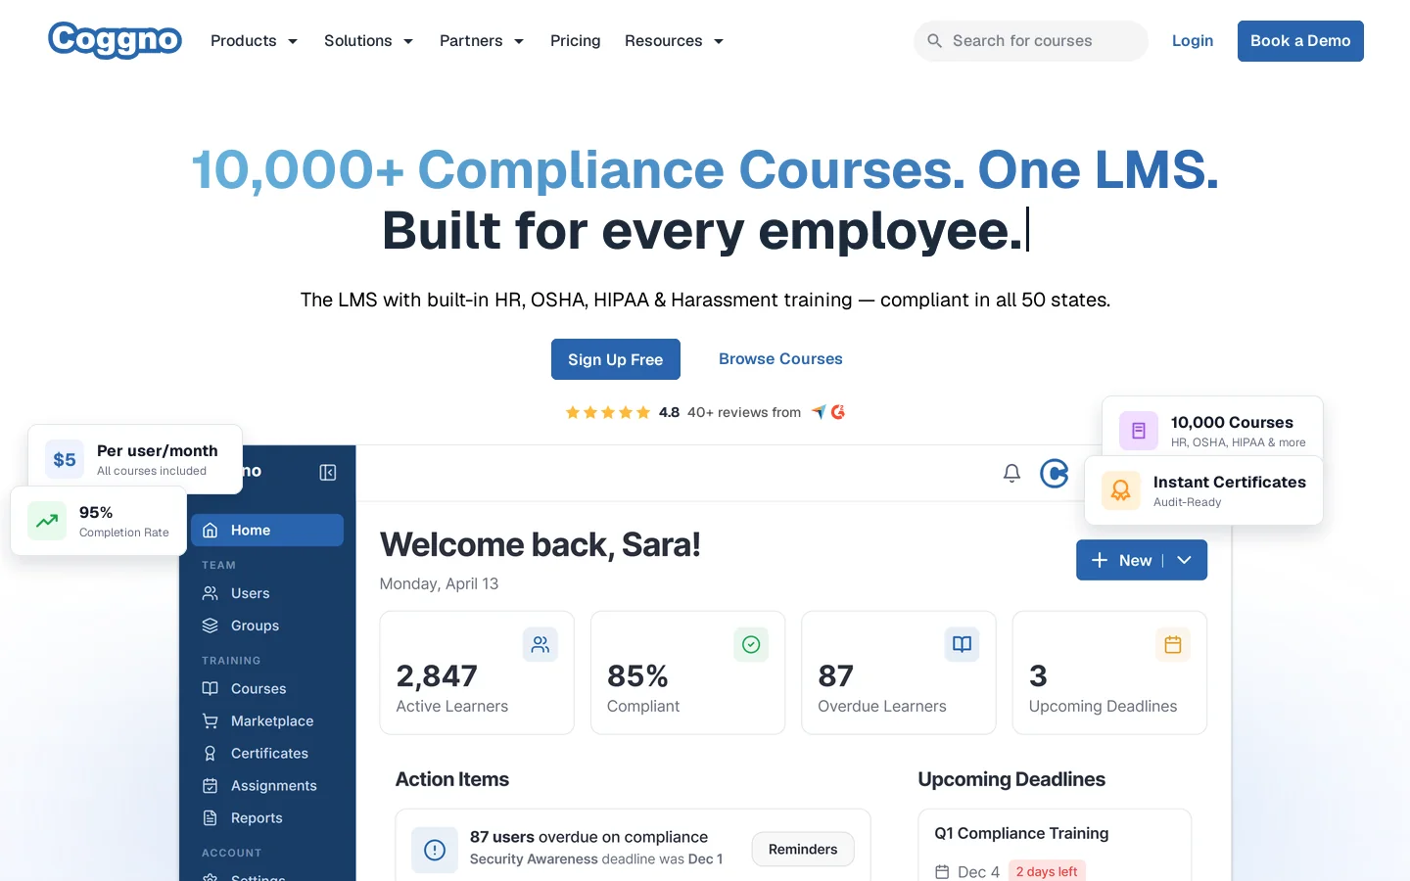
Task: Click the Active Learners users icon
Action: [x=540, y=644]
